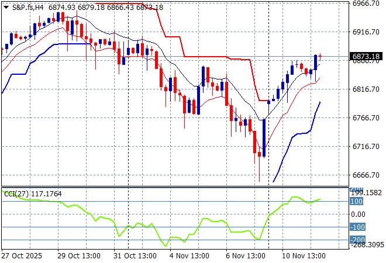386x263 pixels.
Task: Click the 31 Oct 13:00 time label
Action: (x=135, y=256)
